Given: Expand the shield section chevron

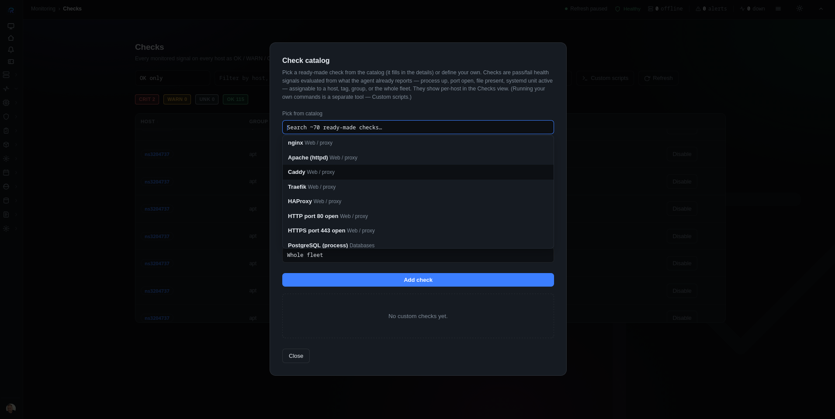Looking at the screenshot, I should coord(16,117).
